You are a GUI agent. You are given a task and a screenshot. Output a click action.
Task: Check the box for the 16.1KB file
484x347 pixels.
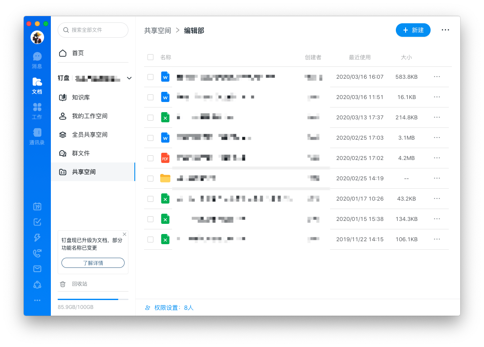coord(150,97)
